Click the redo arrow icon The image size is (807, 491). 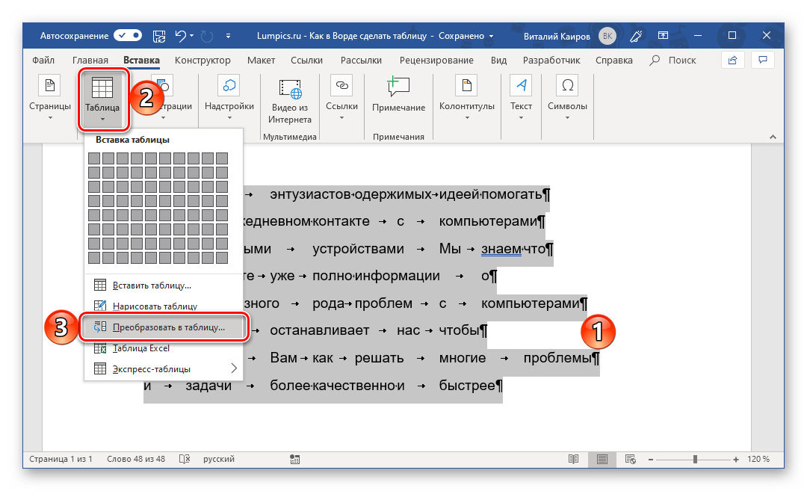[207, 36]
